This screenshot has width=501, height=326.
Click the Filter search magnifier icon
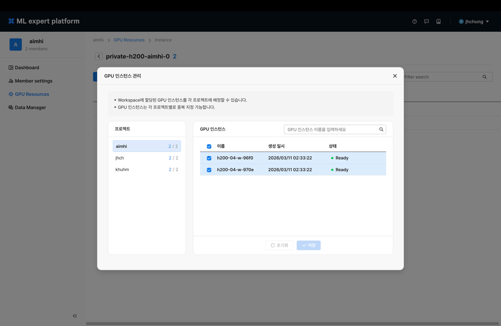(484, 77)
